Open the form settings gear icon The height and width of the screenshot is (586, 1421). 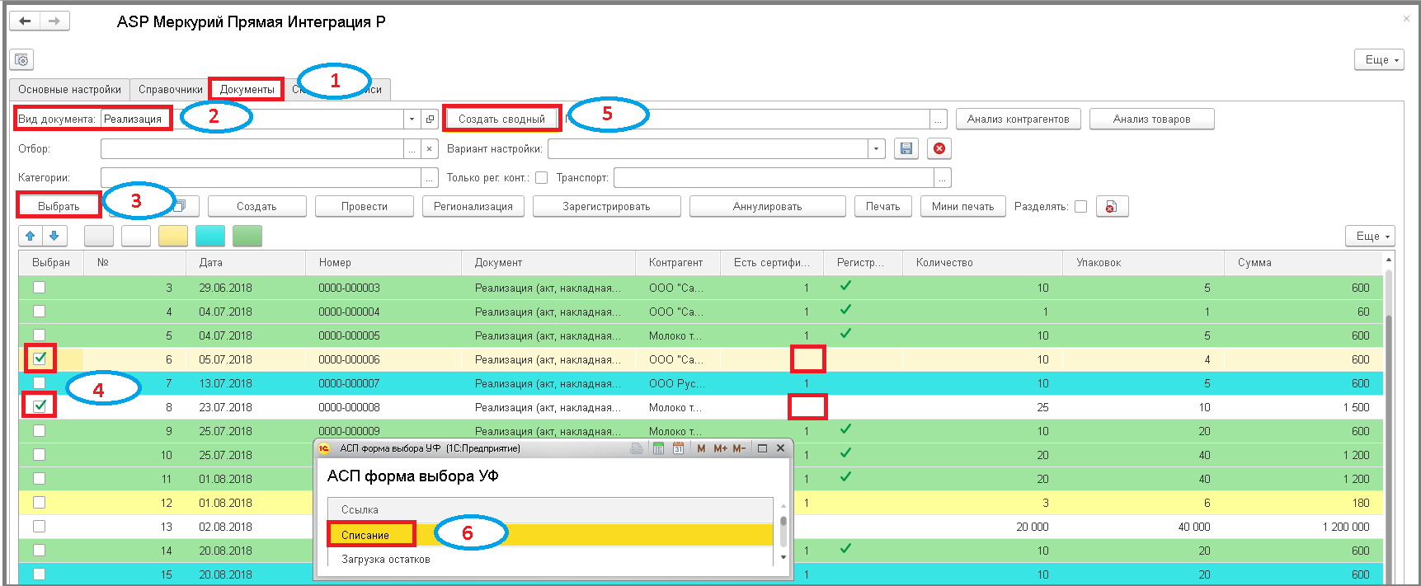point(21,59)
